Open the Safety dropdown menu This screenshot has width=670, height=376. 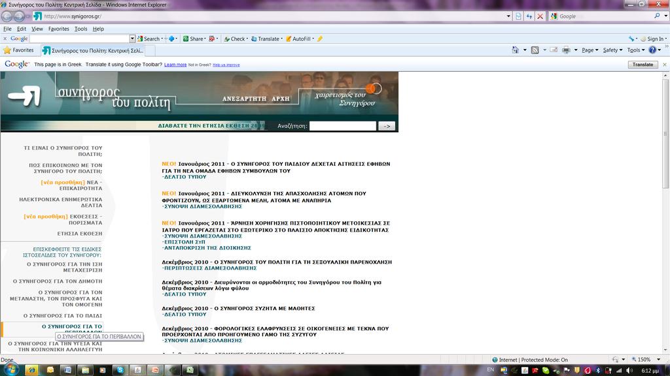[612, 50]
